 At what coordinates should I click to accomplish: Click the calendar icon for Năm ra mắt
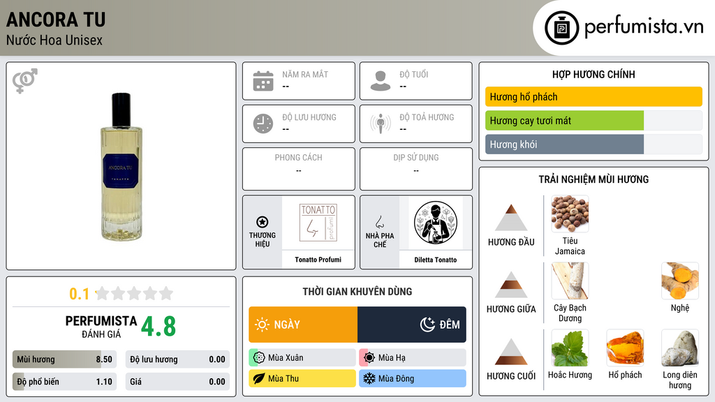click(263, 81)
